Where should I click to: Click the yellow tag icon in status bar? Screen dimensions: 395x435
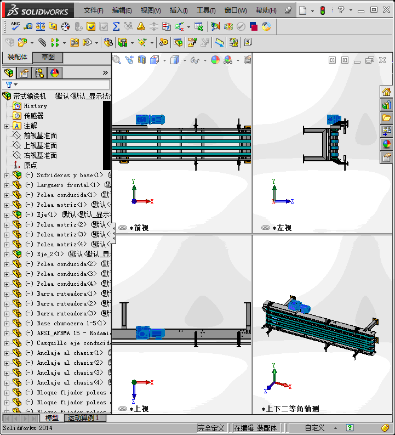point(385,428)
